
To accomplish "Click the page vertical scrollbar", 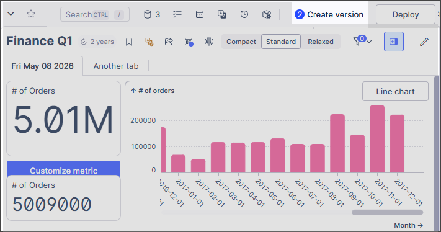I will [x=437, y=153].
